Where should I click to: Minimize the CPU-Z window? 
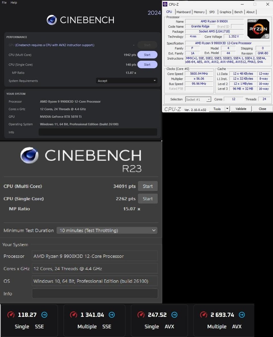242,4
